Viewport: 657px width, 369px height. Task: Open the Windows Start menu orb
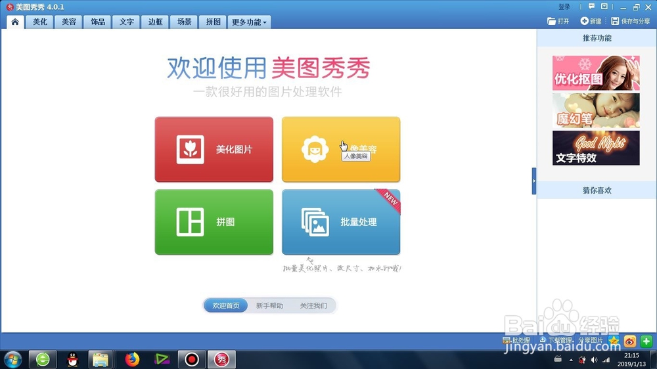(12, 359)
